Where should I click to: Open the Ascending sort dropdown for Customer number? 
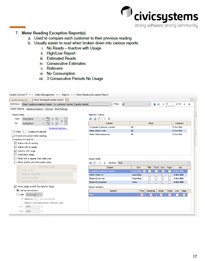click(144, 171)
